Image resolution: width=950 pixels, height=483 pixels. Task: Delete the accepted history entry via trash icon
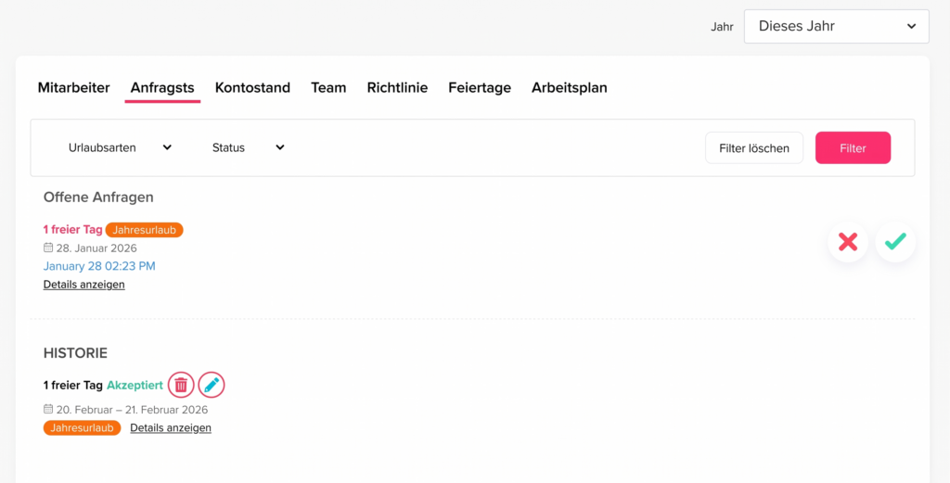coord(181,385)
